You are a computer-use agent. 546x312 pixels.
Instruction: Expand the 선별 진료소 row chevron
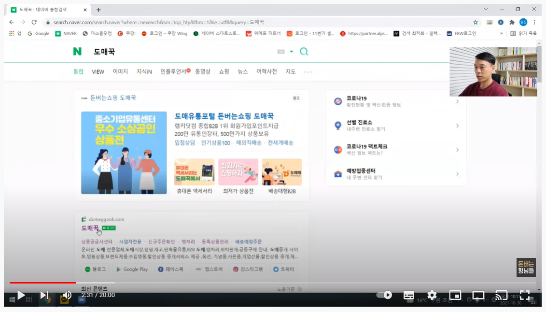pos(457,126)
